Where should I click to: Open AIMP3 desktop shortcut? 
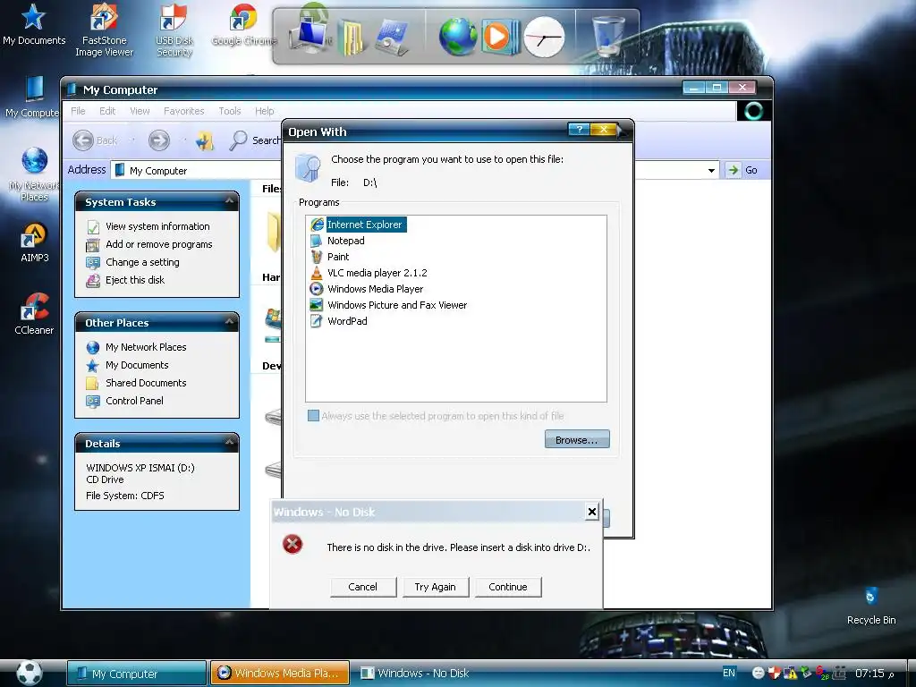point(35,242)
